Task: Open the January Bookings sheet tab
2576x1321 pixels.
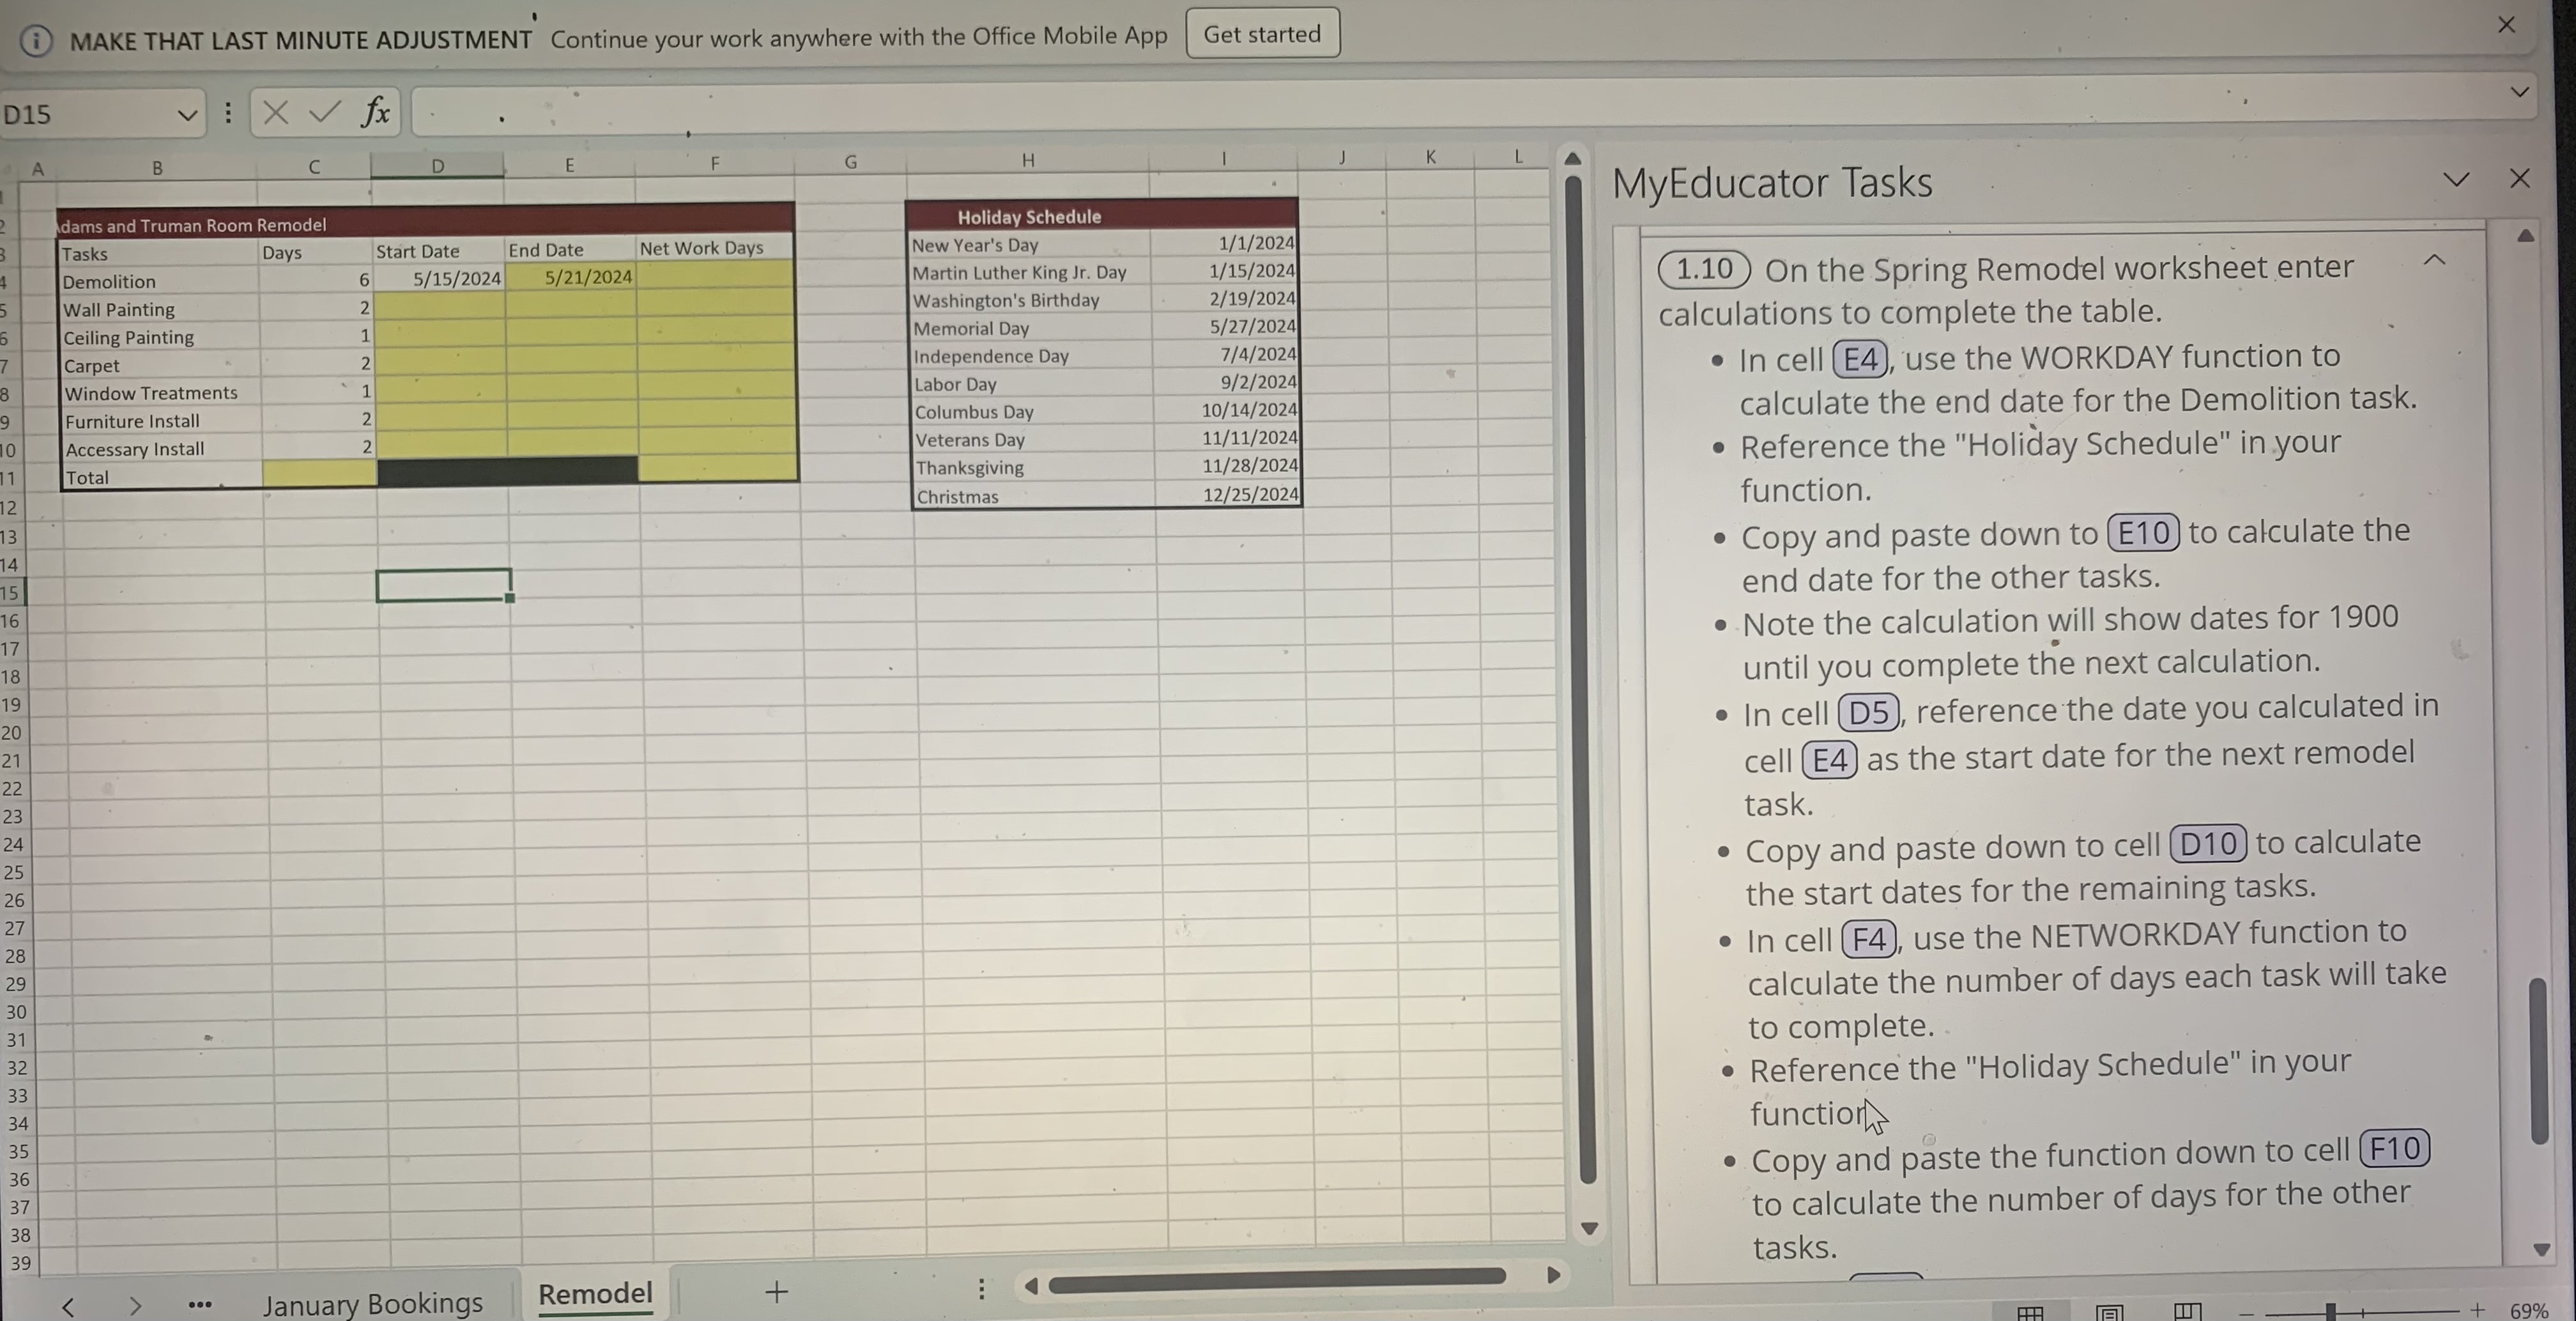Action: (x=372, y=1303)
